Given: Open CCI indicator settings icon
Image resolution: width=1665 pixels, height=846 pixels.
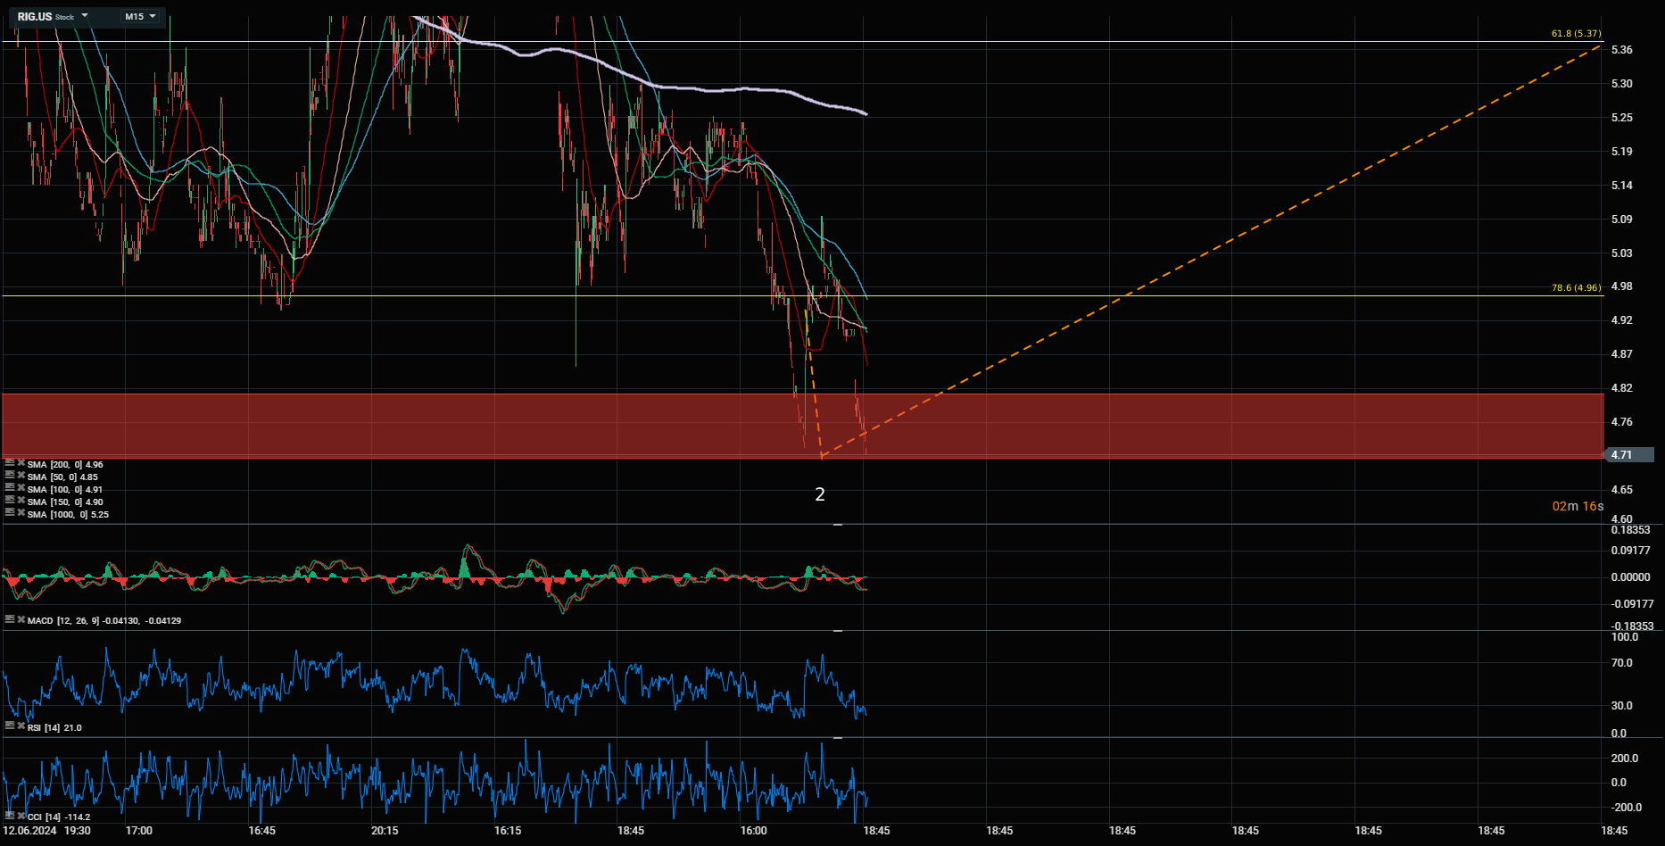Looking at the screenshot, I should [x=10, y=816].
